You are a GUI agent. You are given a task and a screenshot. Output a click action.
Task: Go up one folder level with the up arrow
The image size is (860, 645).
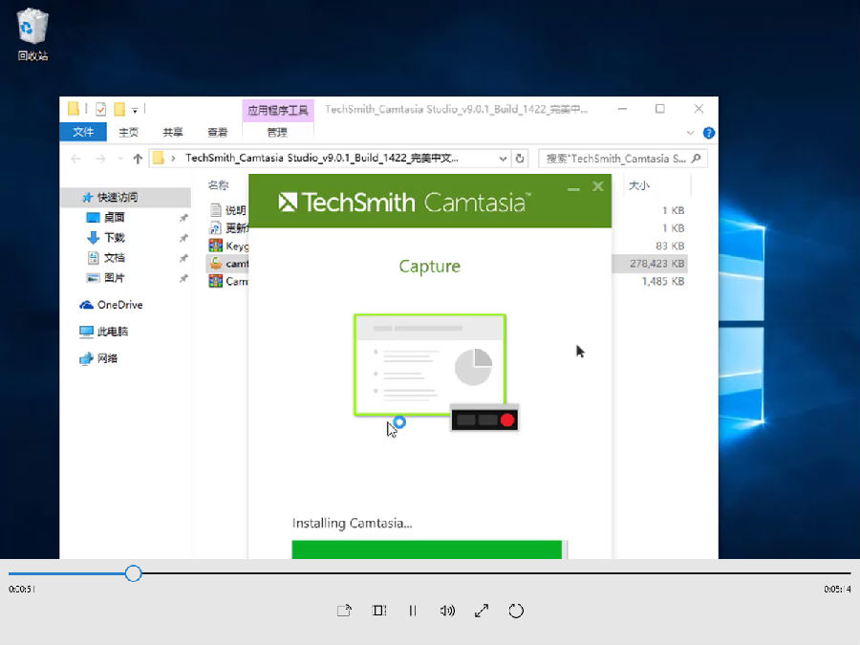coord(138,159)
